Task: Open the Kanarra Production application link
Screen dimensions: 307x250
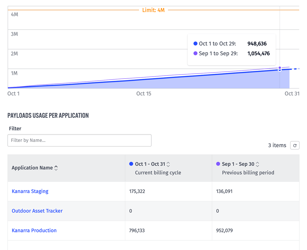Action: [x=34, y=230]
